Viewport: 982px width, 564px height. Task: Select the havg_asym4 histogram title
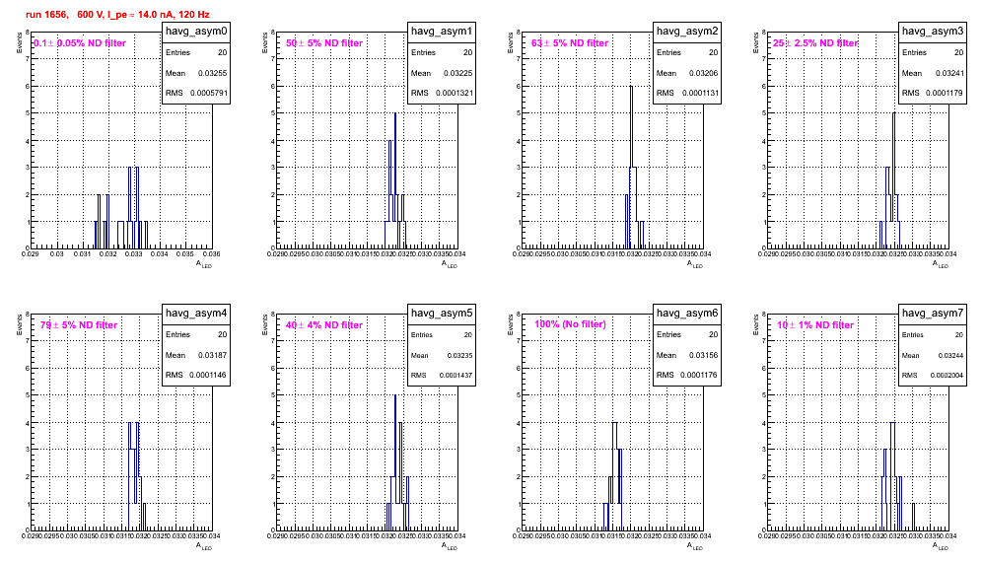(x=196, y=314)
